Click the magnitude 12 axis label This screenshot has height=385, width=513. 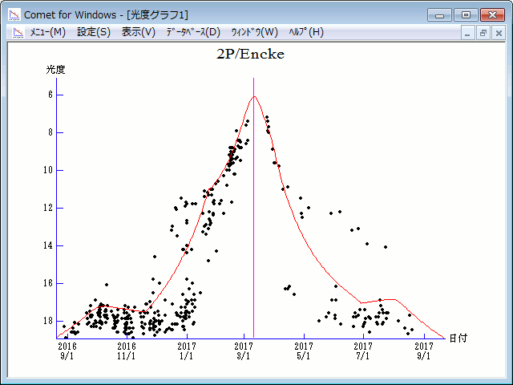click(48, 208)
